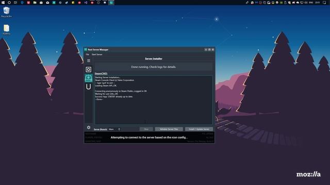Open the red Vivaldi taskbar icon
Image resolution: width=330 pixels, height=185 pixels.
(28, 3)
